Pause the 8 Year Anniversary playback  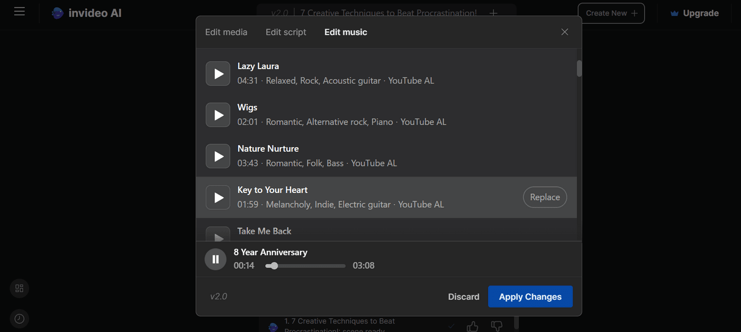click(x=215, y=259)
